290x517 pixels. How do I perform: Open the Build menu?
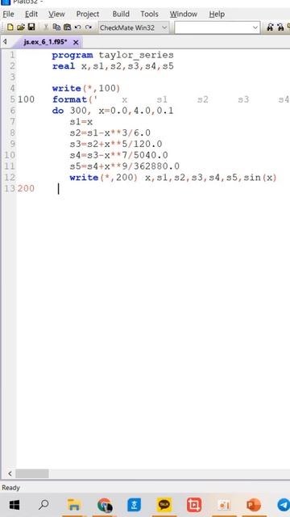point(121,15)
